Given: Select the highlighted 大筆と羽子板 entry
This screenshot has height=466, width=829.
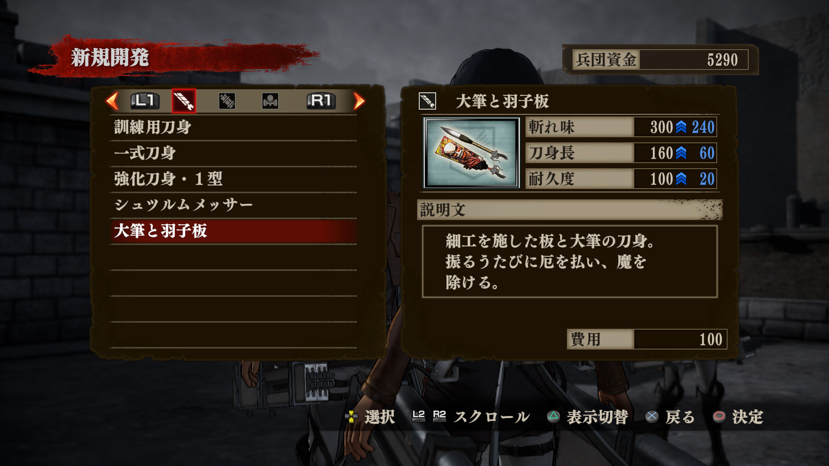Looking at the screenshot, I should 233,231.
